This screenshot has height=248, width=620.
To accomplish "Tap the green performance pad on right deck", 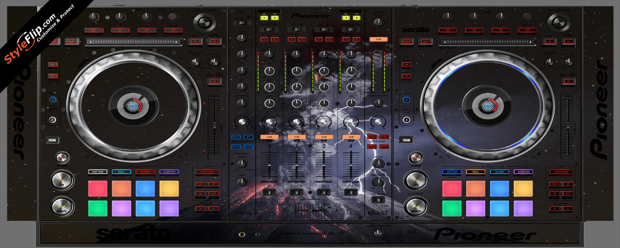I will click(x=452, y=208).
